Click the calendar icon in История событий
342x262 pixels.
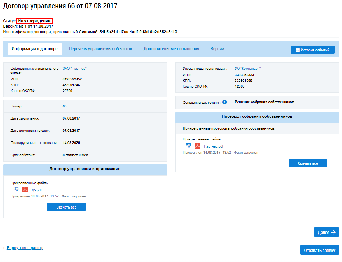298,50
